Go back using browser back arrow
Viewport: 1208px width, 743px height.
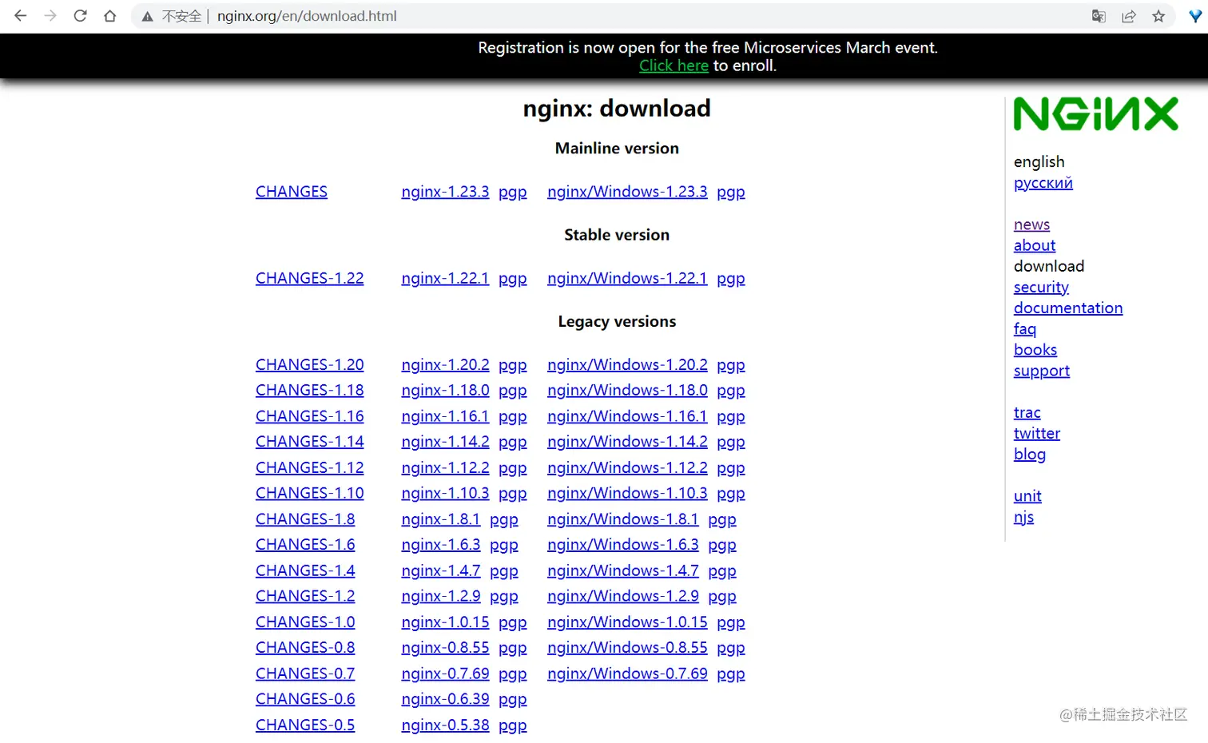click(21, 16)
